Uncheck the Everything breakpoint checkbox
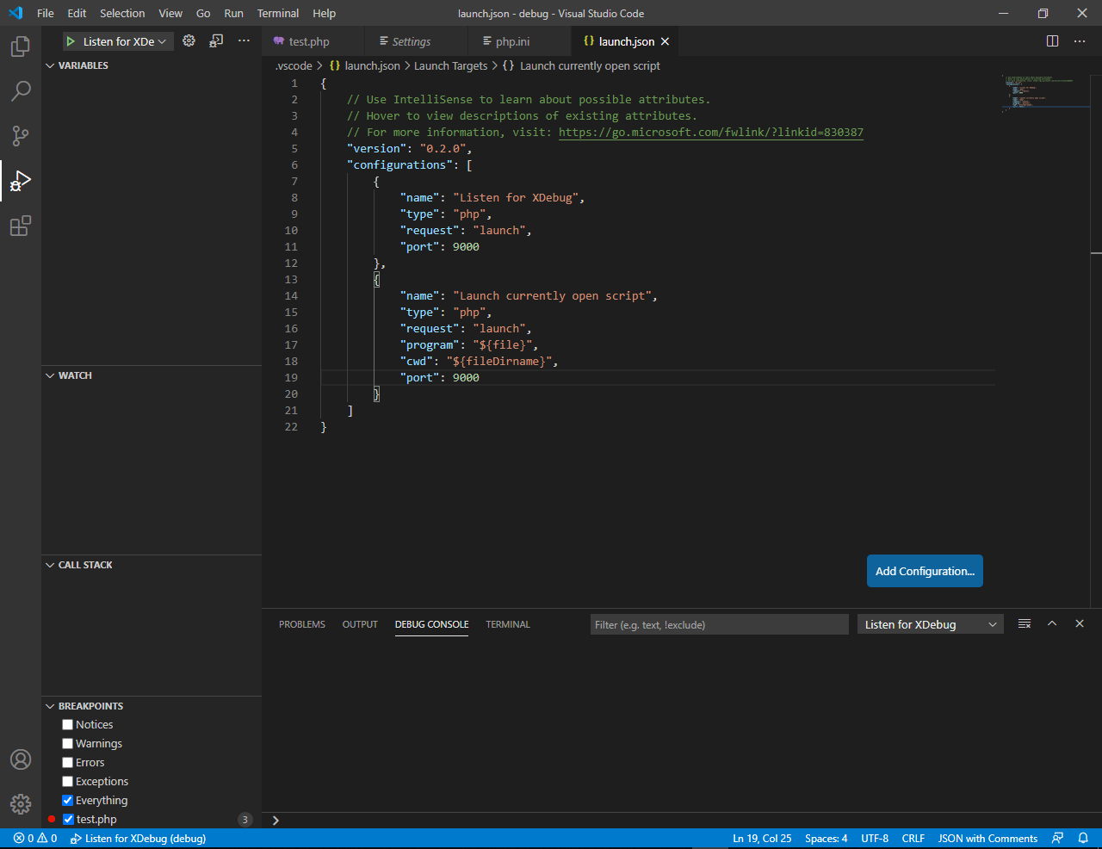The width and height of the screenshot is (1102, 849). (68, 801)
